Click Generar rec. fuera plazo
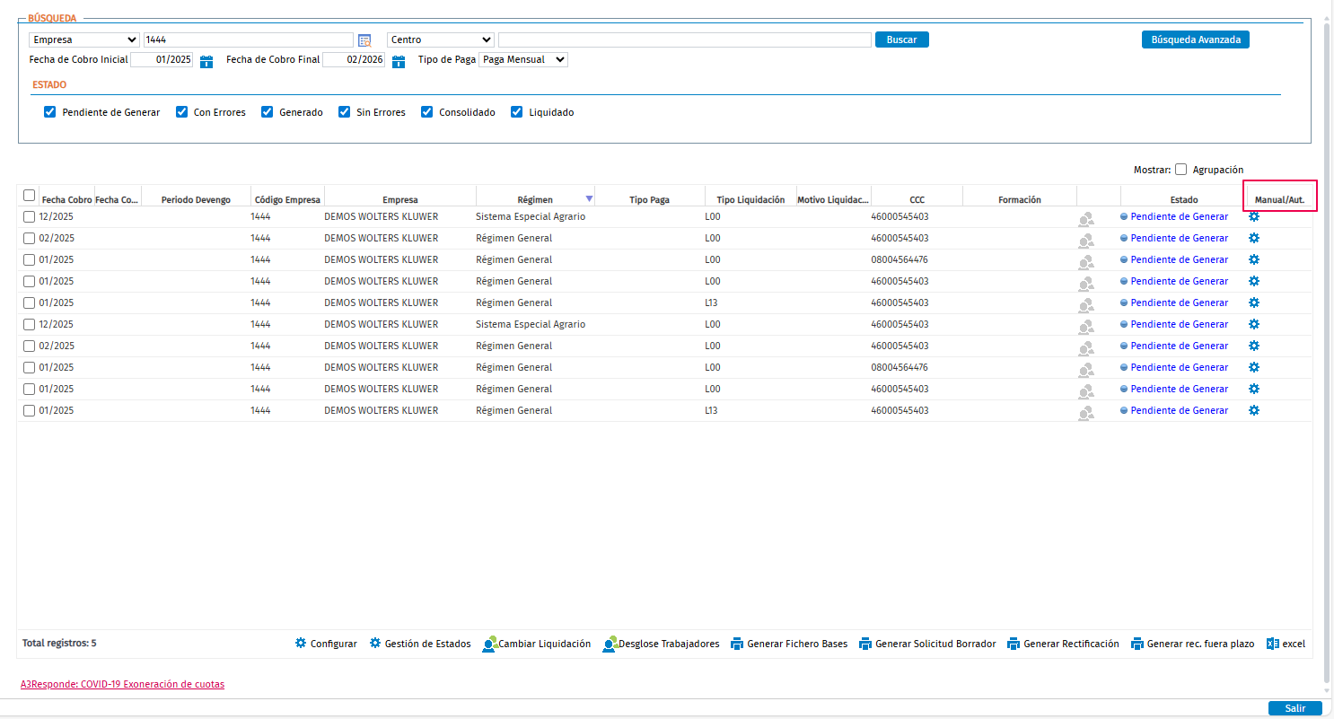 click(1192, 644)
